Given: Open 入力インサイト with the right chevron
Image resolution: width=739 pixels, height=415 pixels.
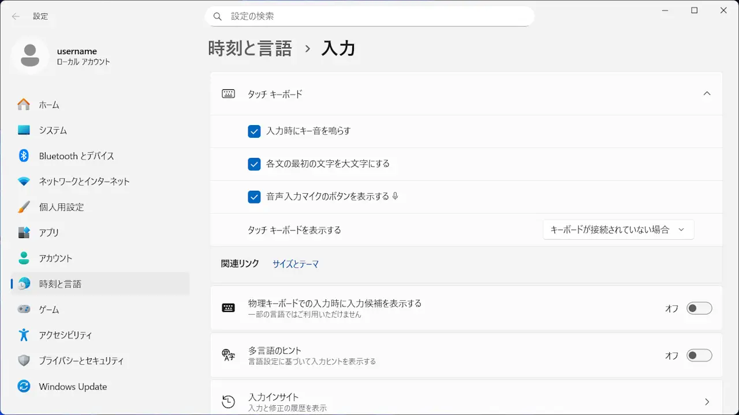Looking at the screenshot, I should pos(707,402).
